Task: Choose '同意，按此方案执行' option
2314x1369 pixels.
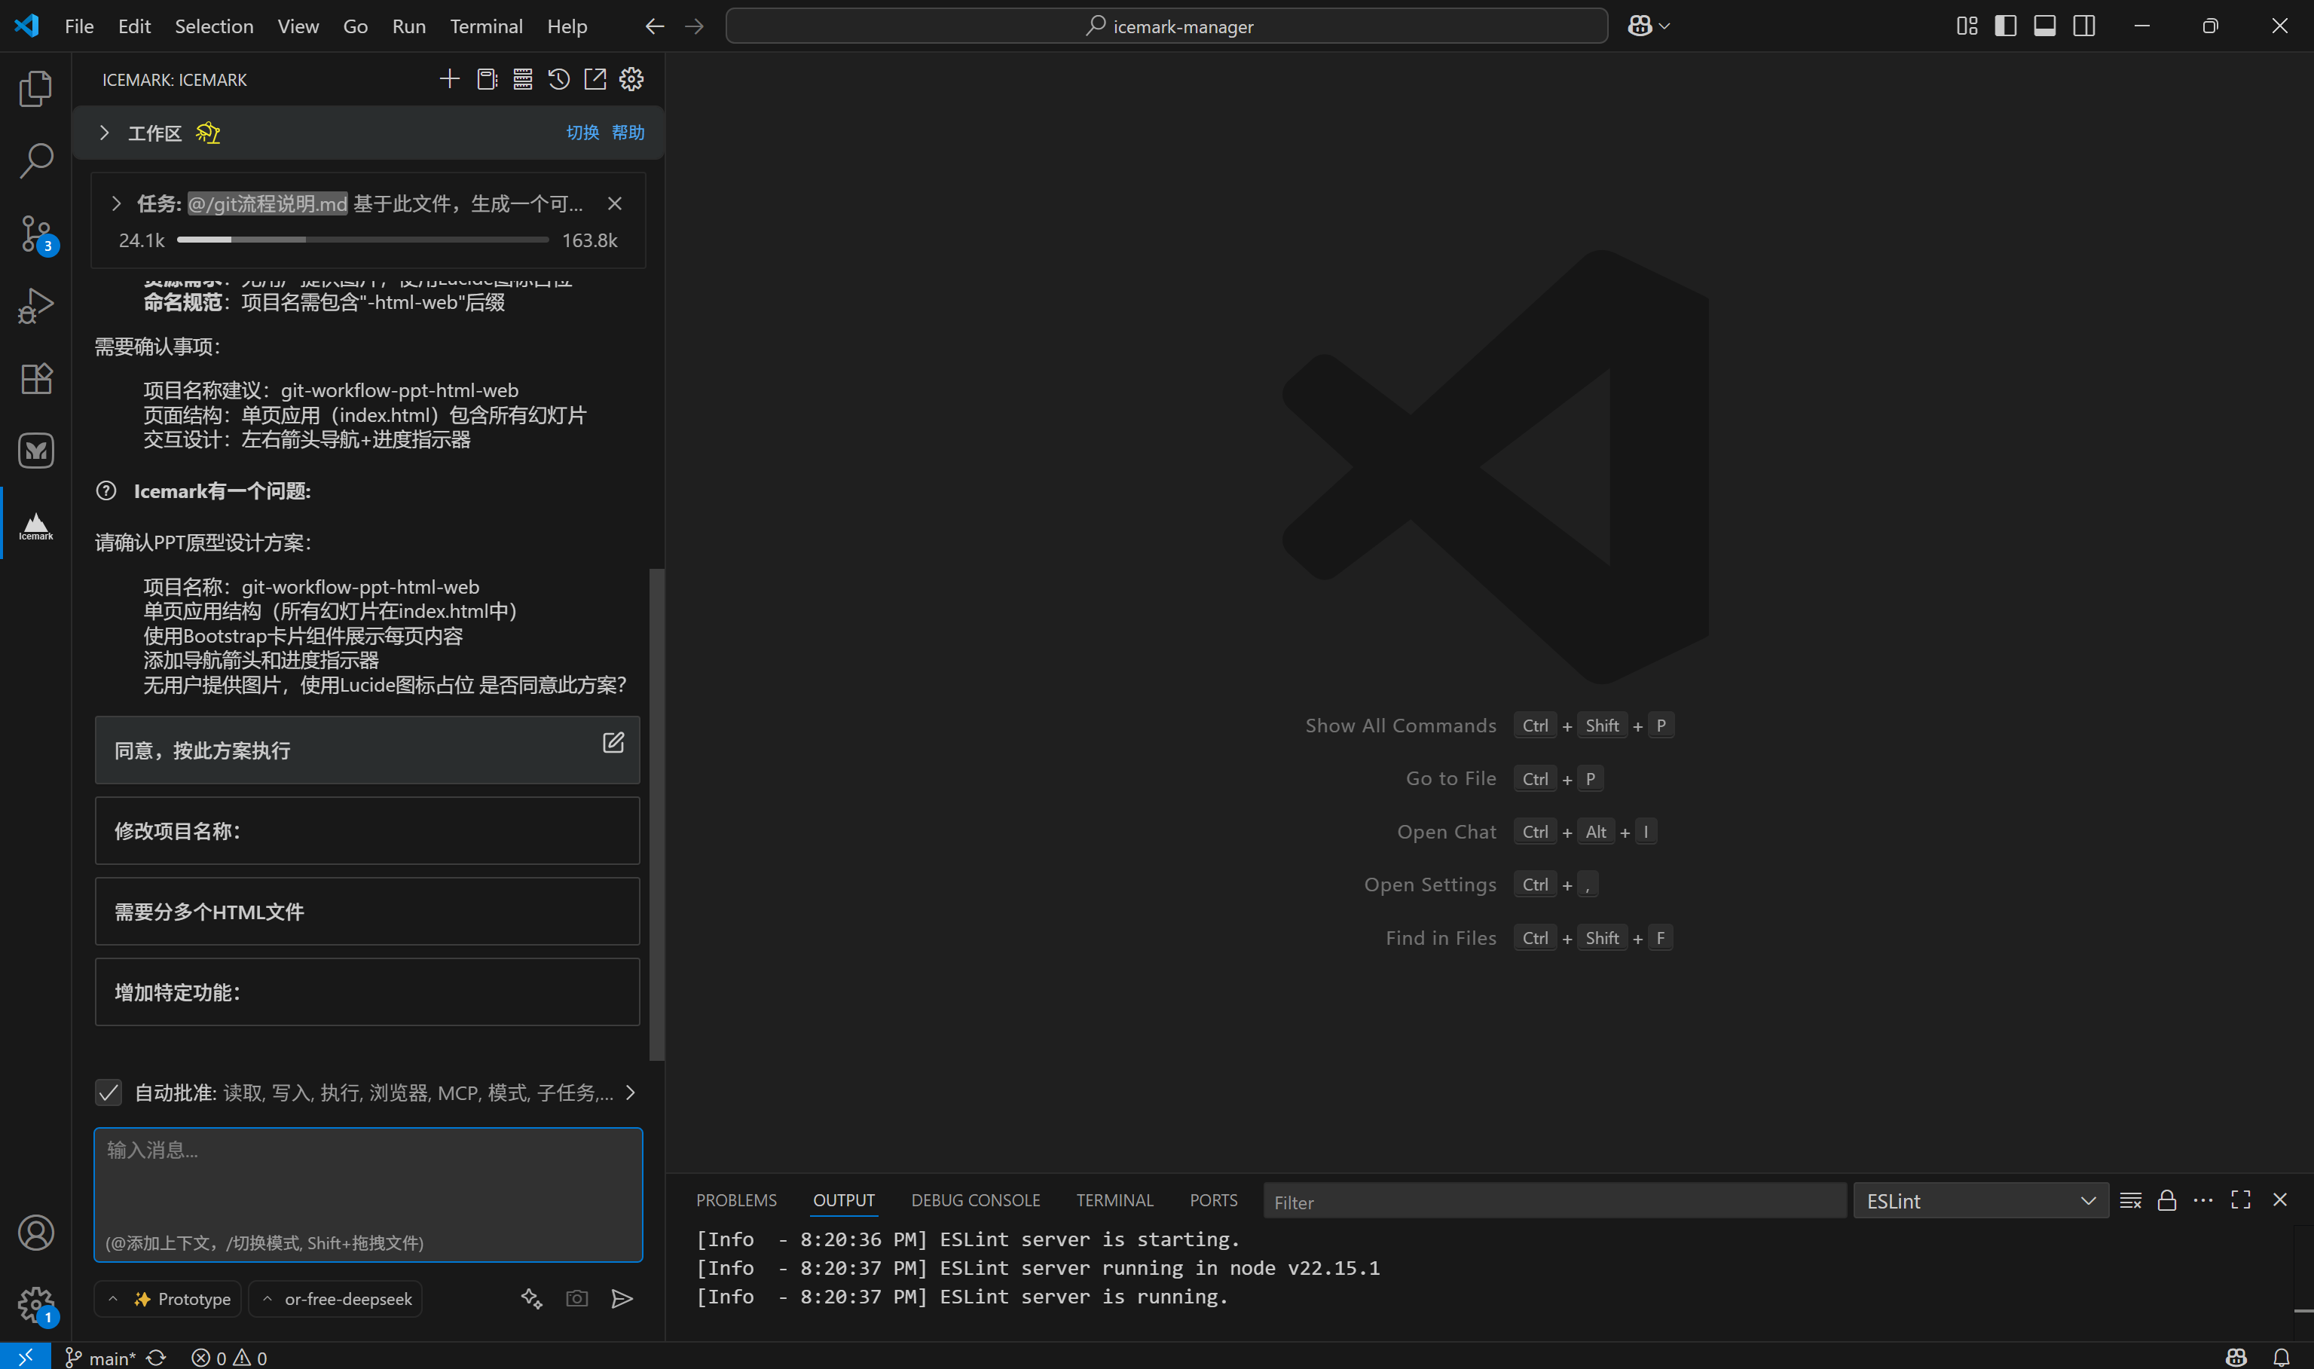Action: [367, 750]
